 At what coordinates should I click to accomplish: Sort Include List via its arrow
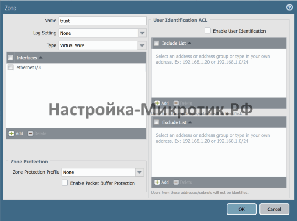189,43
